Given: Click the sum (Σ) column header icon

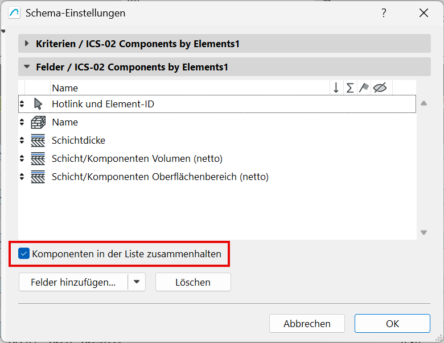Looking at the screenshot, I should pos(350,87).
